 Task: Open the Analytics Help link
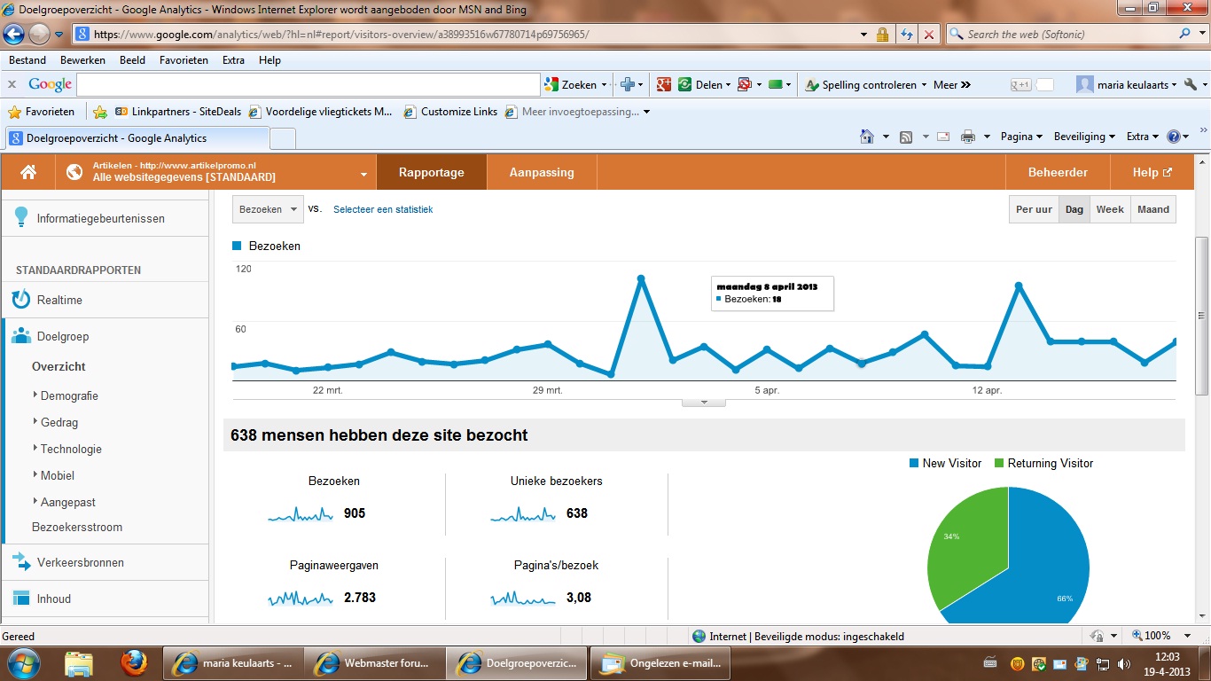[x=1152, y=173]
